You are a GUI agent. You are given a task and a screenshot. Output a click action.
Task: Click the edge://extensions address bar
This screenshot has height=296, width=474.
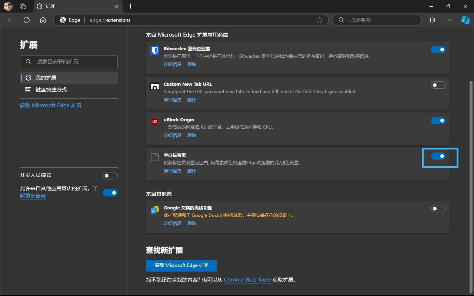[x=191, y=20]
